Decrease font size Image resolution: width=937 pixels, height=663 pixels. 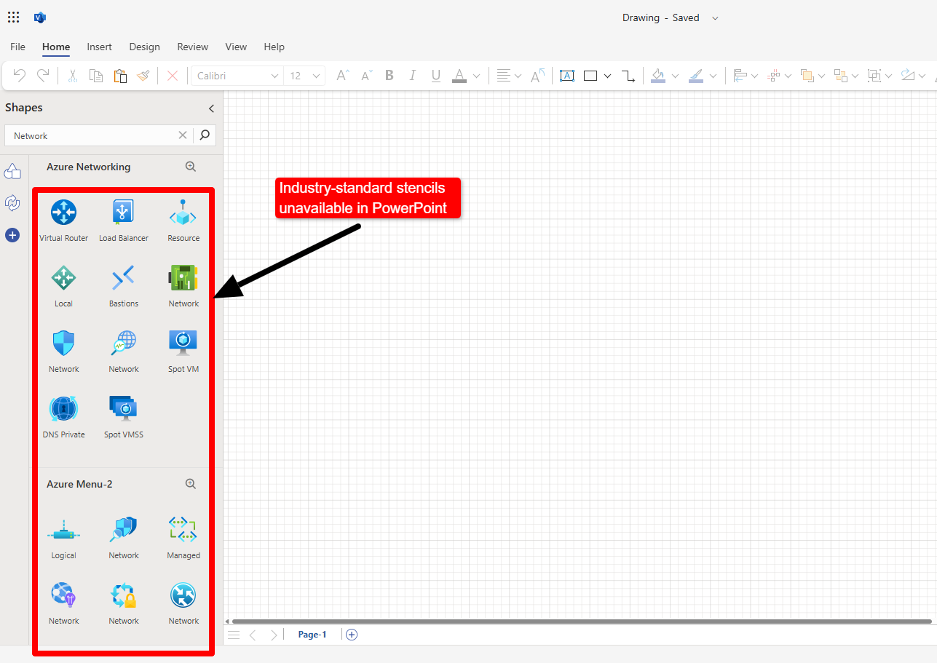[x=366, y=76]
